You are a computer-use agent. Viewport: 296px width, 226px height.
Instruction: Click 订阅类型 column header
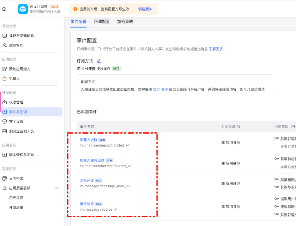pos(228,127)
